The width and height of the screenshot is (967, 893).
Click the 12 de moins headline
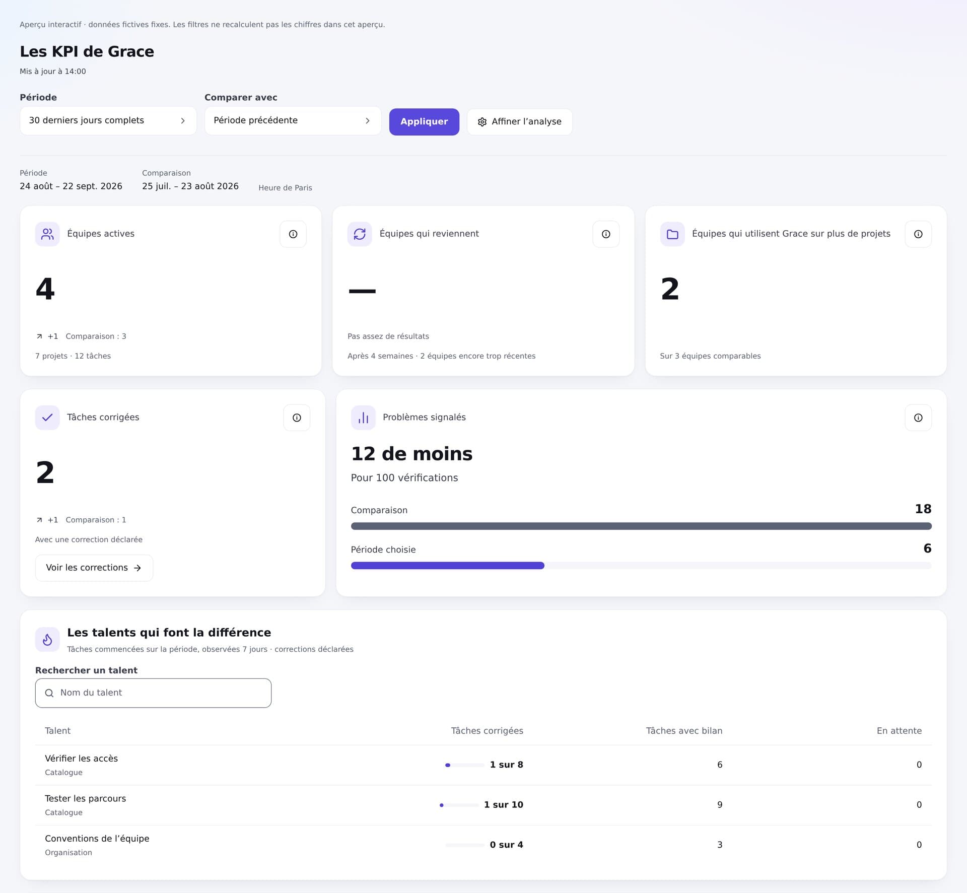point(411,454)
